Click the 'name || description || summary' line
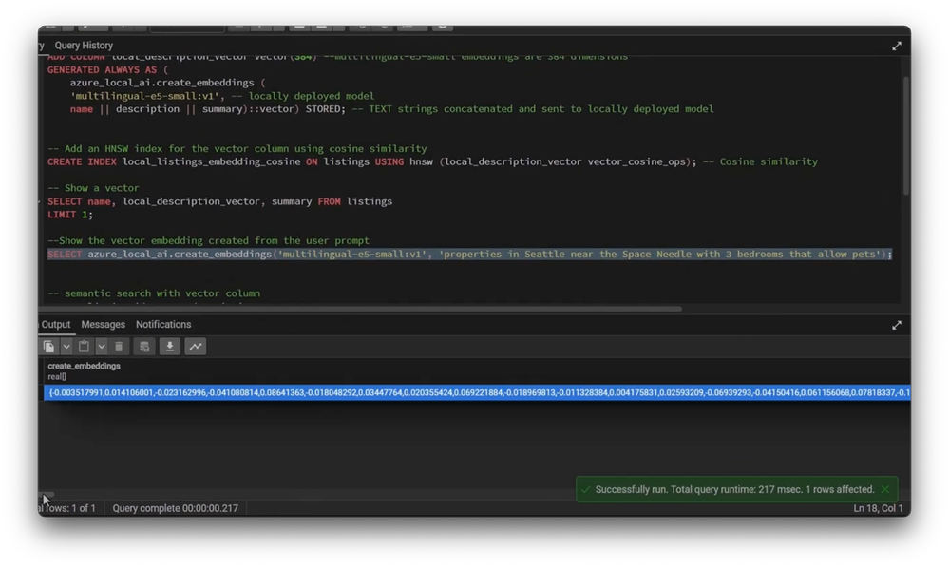Image resolution: width=949 pixels, height=567 pixels. [x=391, y=109]
